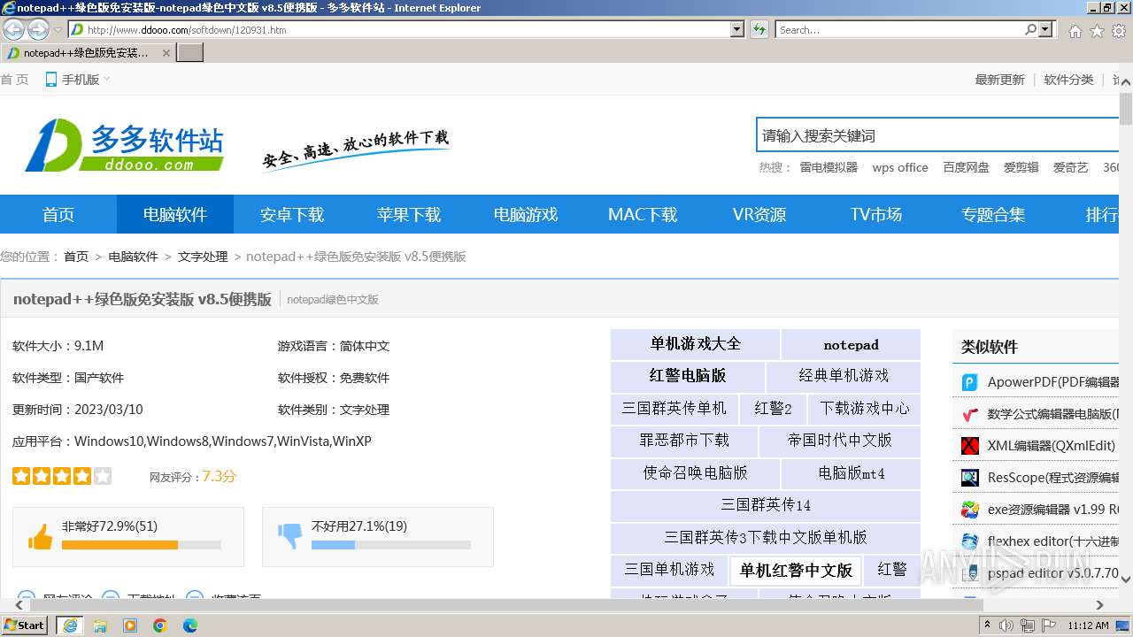The height and width of the screenshot is (637, 1133).
Task: Click the search magnifier icon in IE
Action: coord(1030,29)
